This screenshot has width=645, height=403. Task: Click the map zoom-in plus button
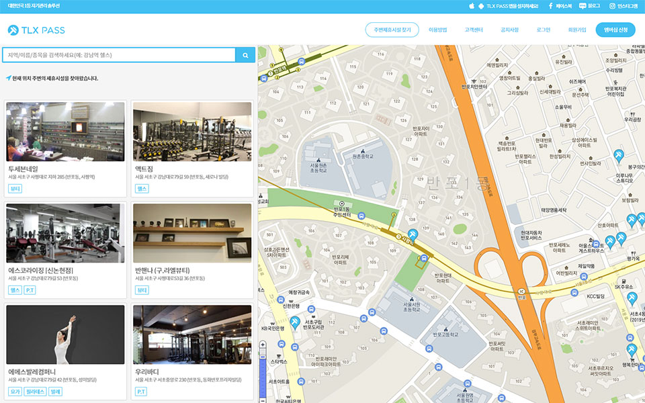point(263,345)
